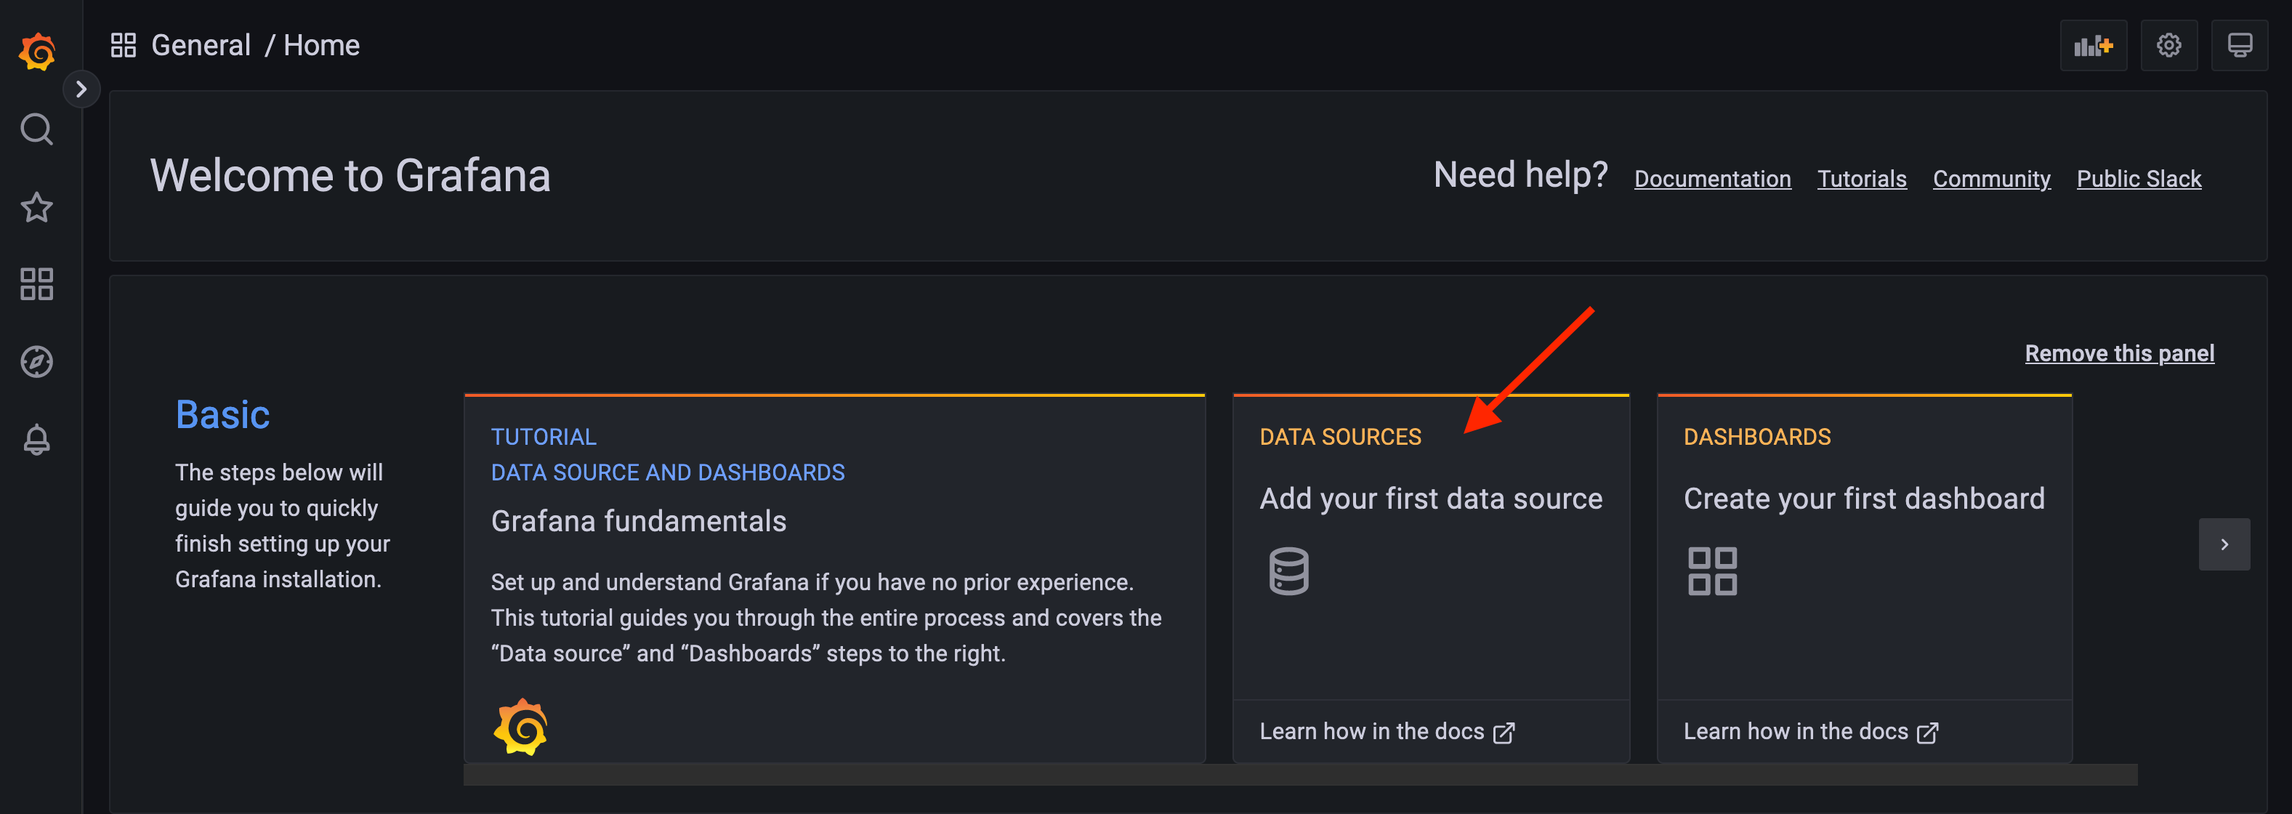Open the Dashboards grid sidebar icon

pyautogui.click(x=36, y=285)
